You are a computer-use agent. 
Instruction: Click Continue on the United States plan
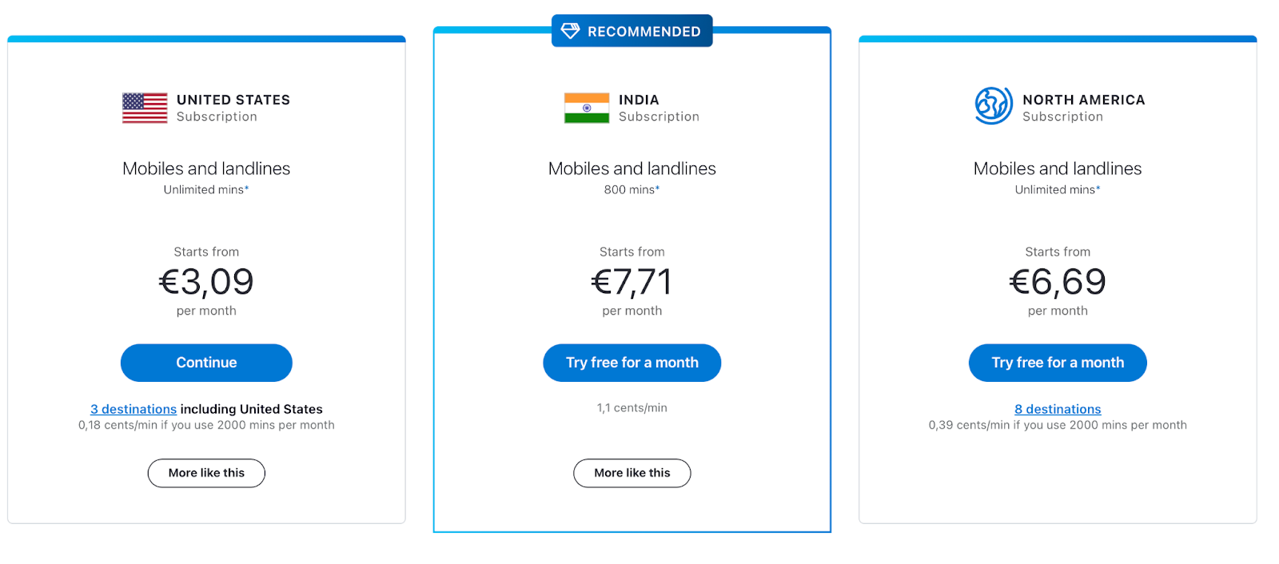click(206, 363)
